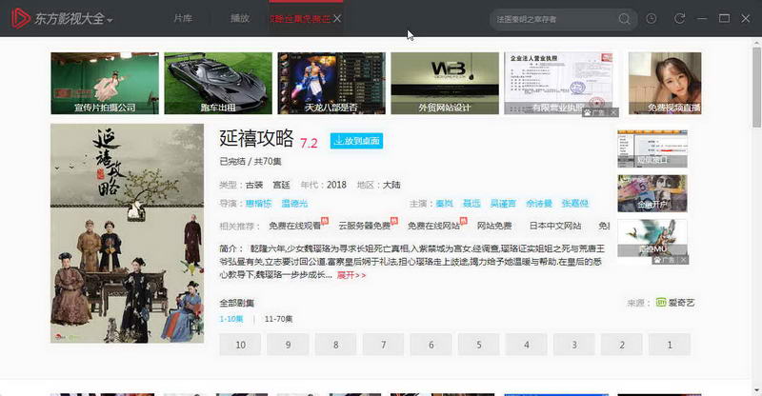Play episode 8

[335, 345]
